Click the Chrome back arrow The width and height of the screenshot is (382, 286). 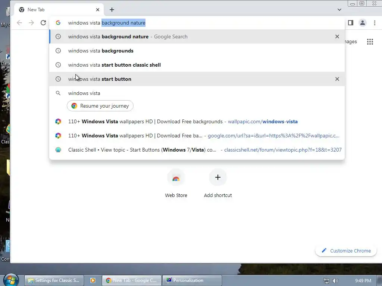tap(19, 23)
